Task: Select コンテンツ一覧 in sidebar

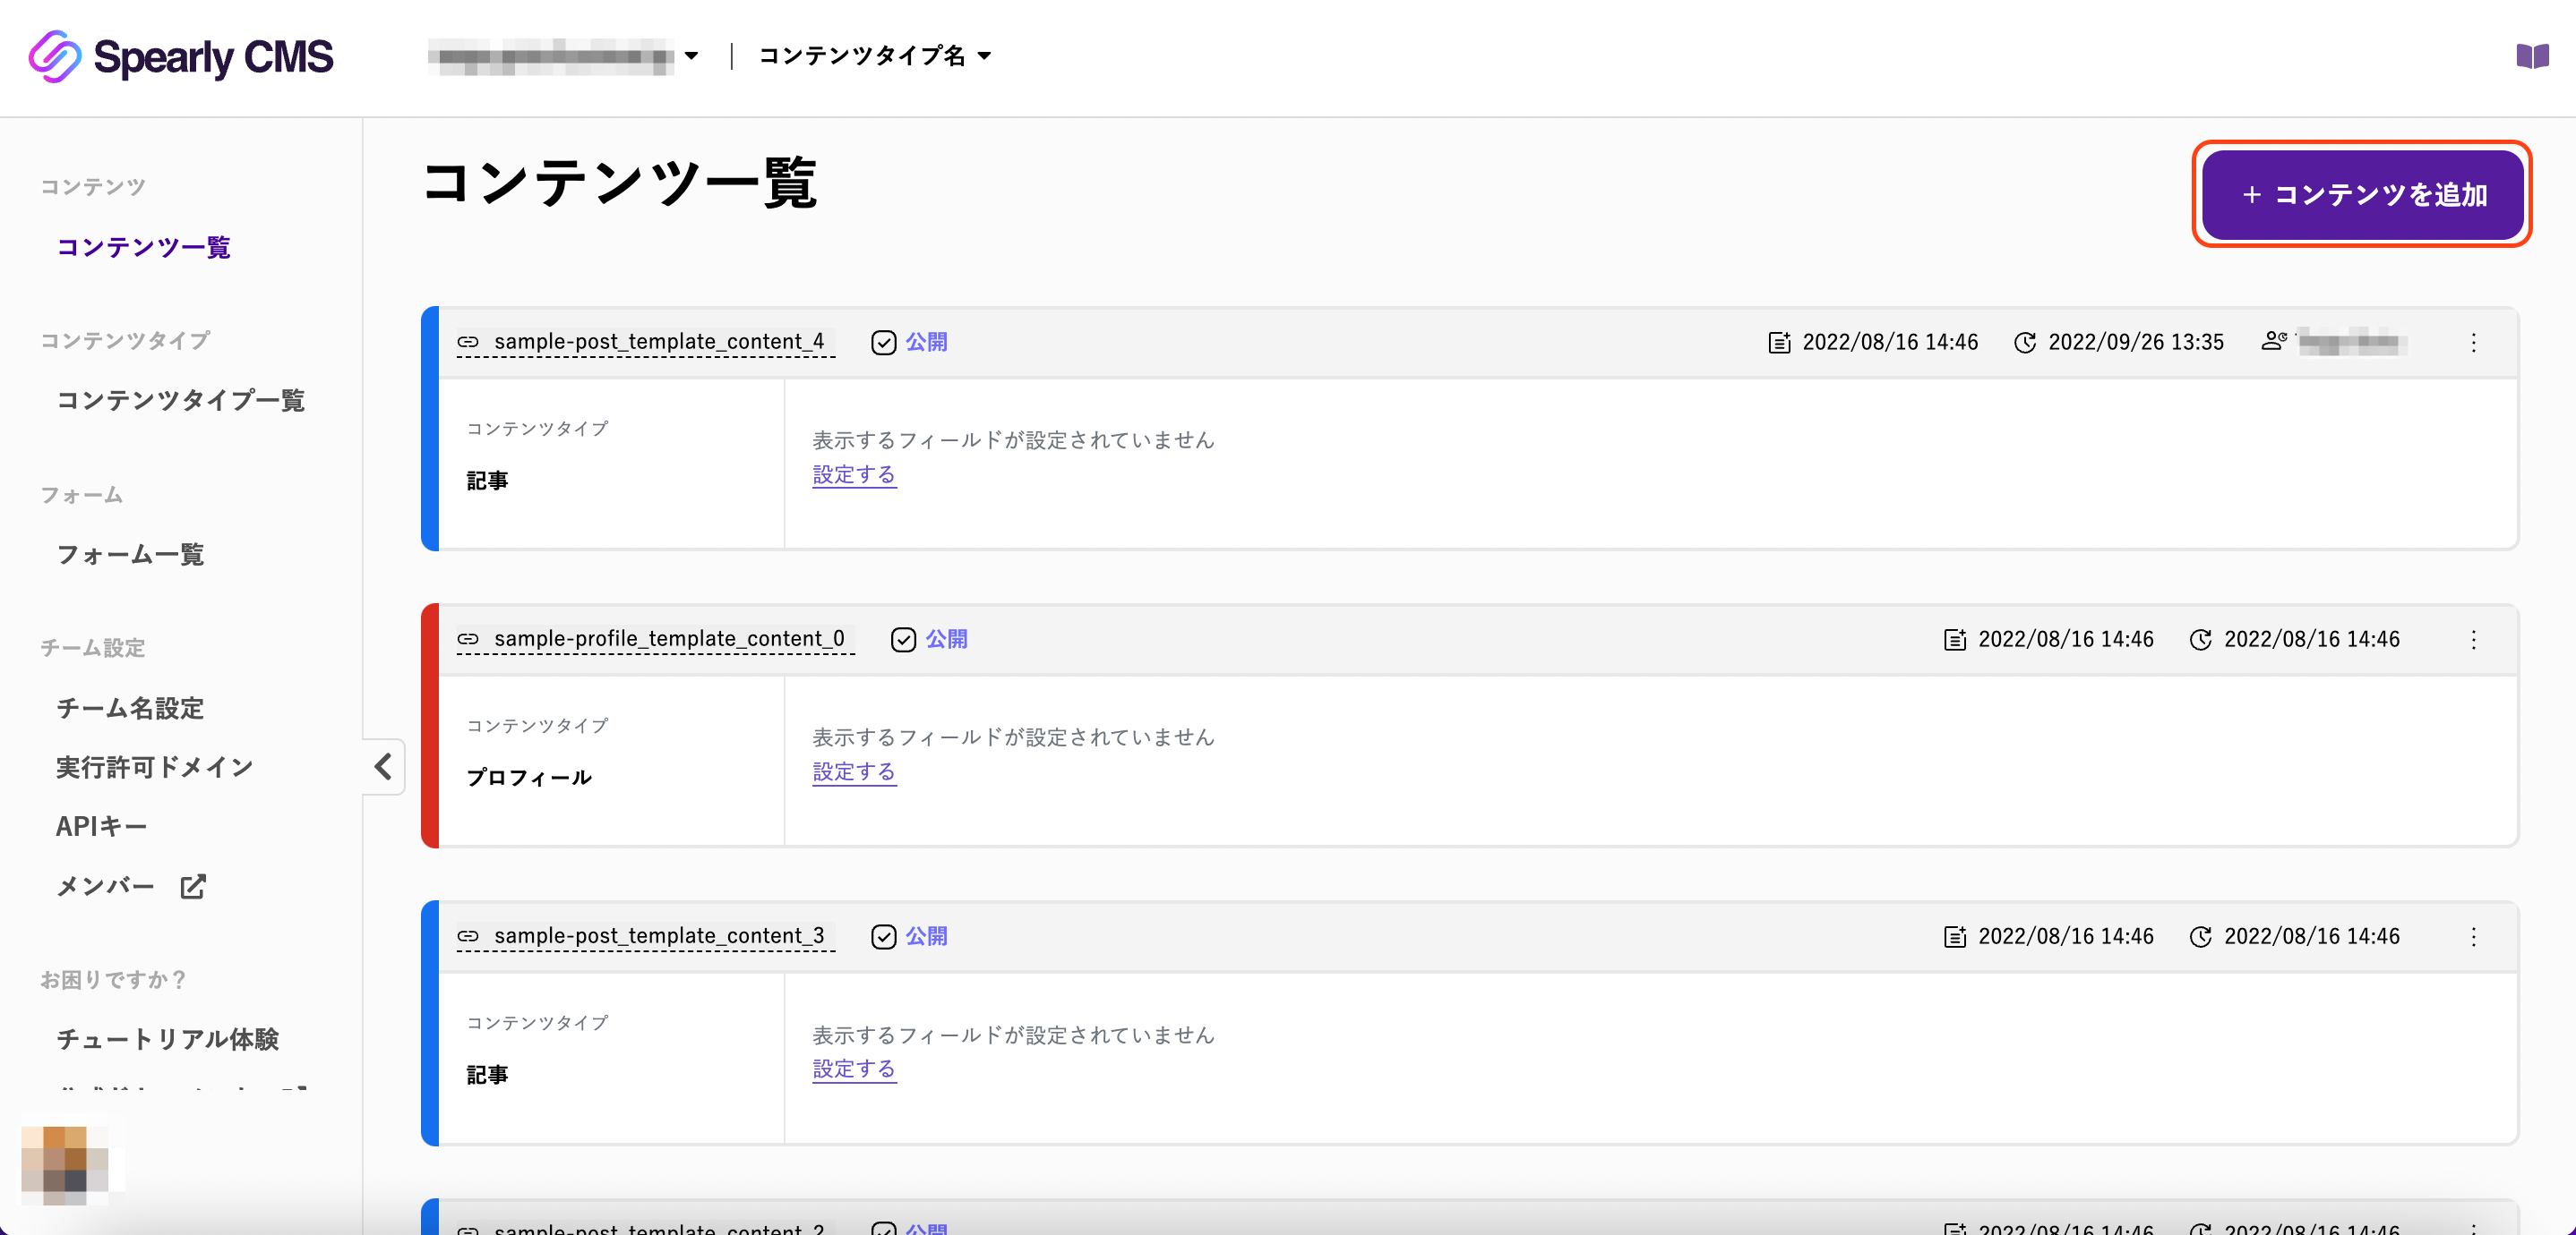Action: (x=143, y=247)
